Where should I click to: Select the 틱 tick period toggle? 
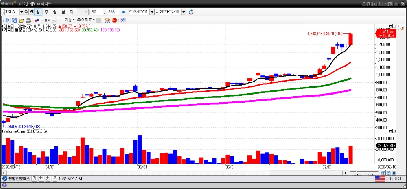tap(71, 12)
